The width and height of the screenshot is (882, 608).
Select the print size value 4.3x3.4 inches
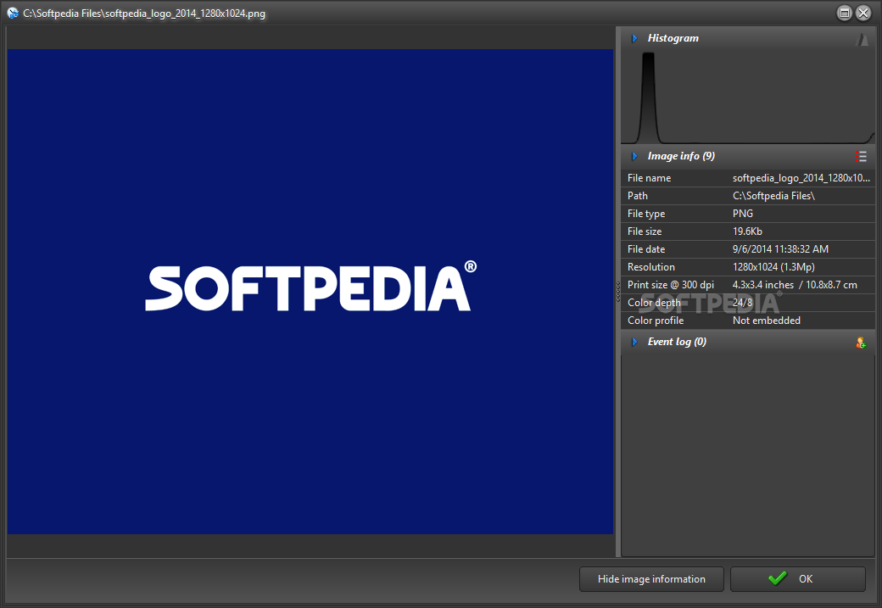(x=762, y=285)
